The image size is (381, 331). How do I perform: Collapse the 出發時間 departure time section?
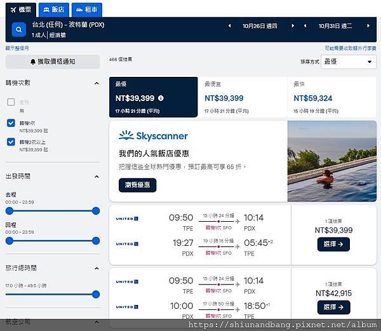coord(97,177)
